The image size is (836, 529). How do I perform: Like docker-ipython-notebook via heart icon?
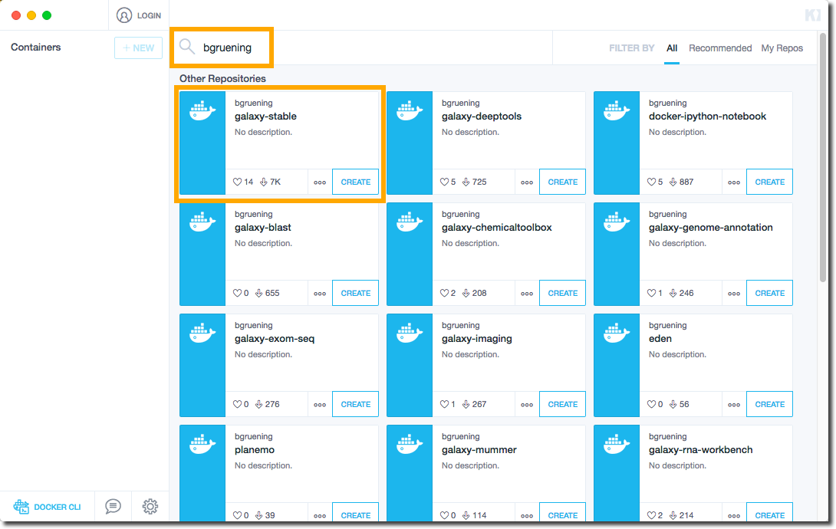point(651,182)
